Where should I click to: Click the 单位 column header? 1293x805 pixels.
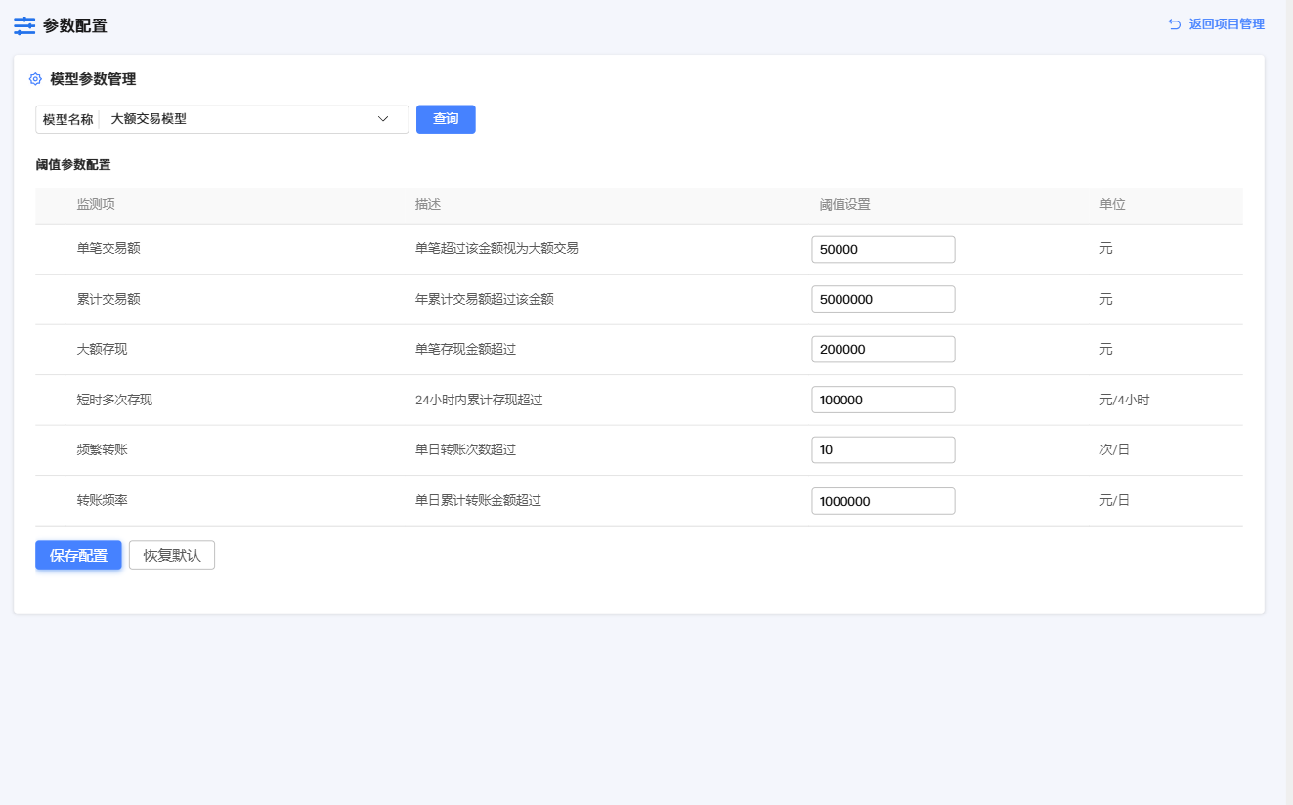pos(1112,205)
